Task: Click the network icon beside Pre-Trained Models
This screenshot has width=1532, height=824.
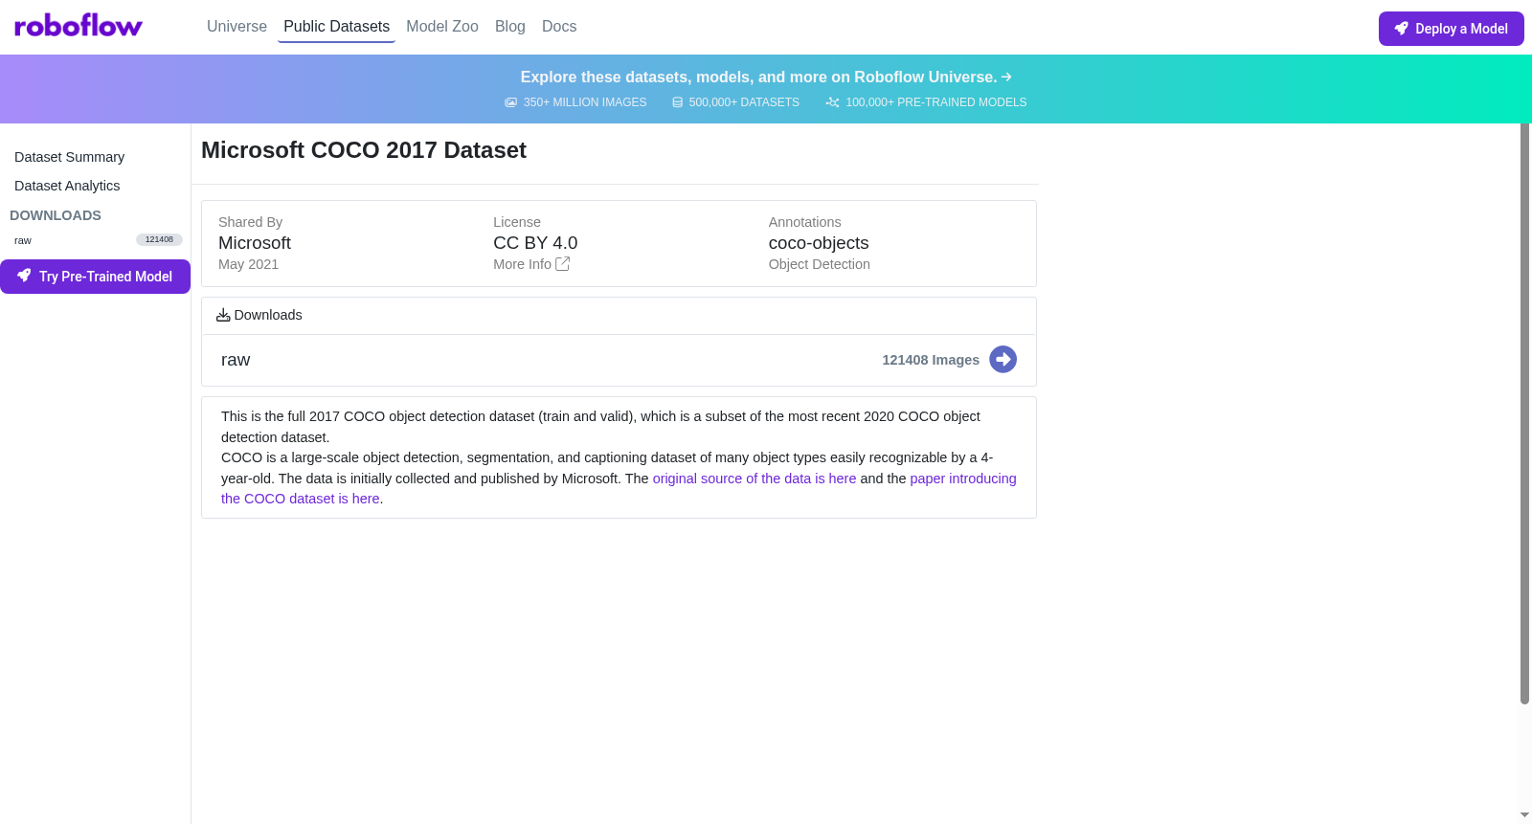Action: click(833, 102)
